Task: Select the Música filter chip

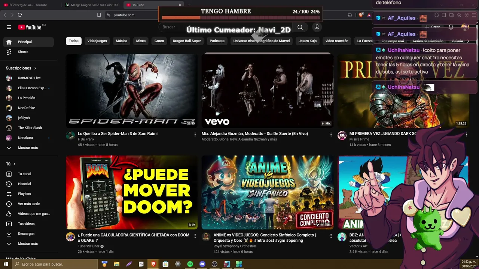Action: pos(122,41)
